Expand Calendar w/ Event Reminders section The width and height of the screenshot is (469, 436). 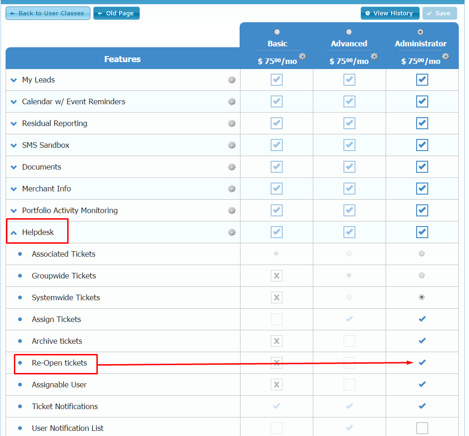click(x=13, y=102)
